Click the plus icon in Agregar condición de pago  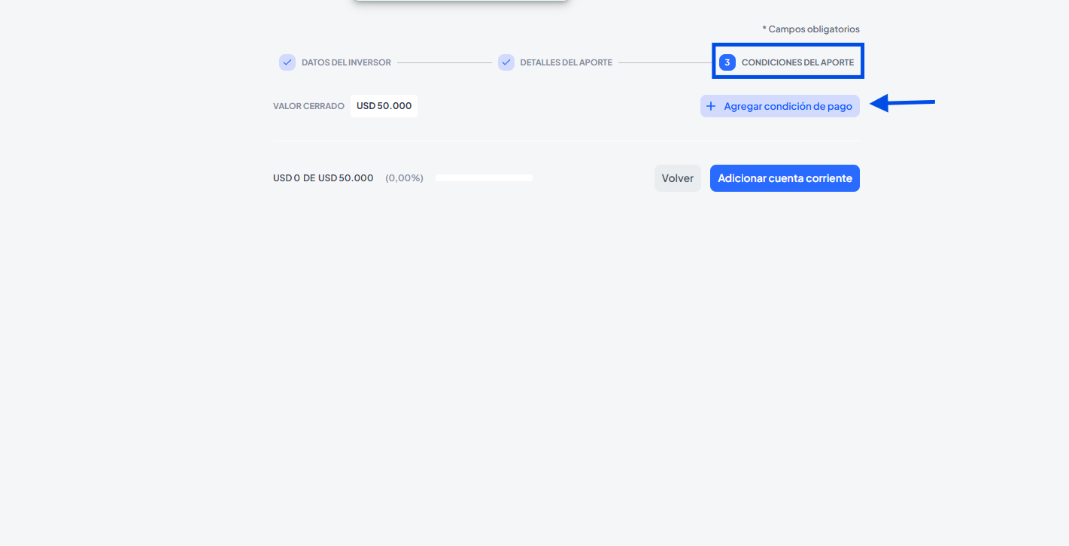tap(711, 106)
